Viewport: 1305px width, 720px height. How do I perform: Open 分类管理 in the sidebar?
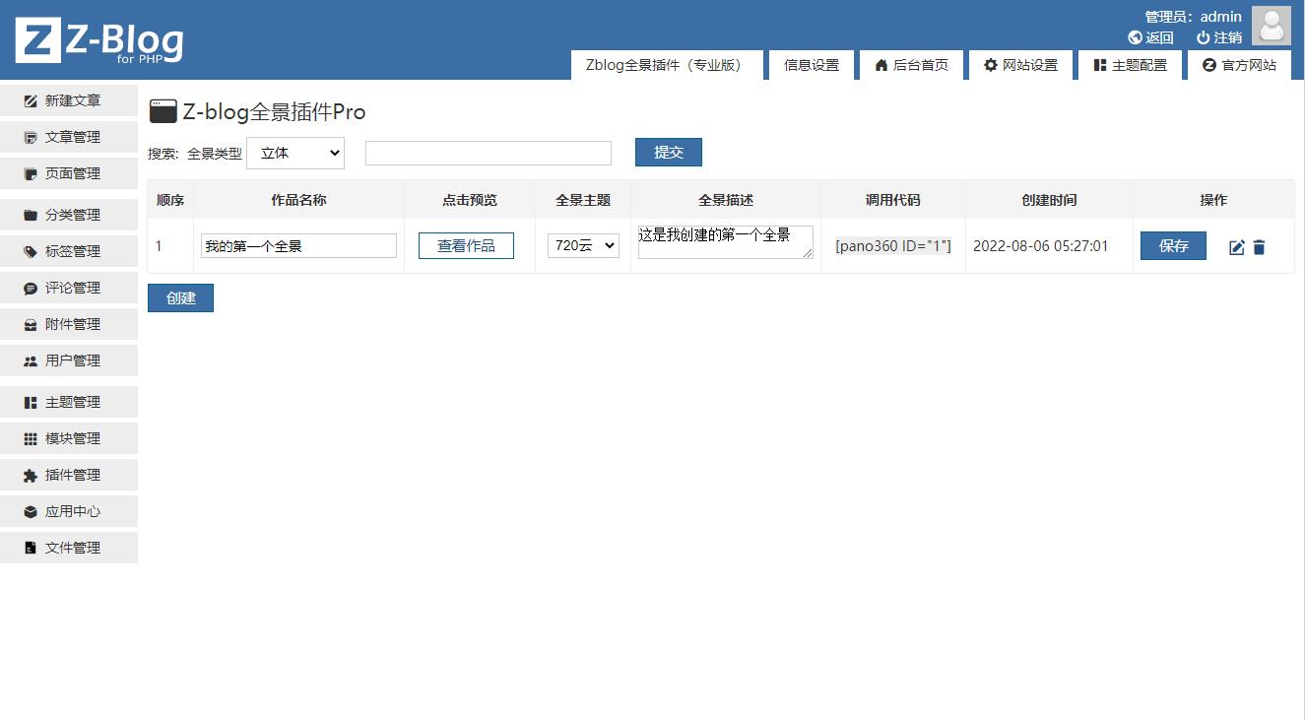tap(69, 215)
